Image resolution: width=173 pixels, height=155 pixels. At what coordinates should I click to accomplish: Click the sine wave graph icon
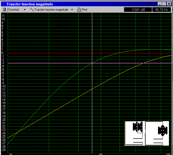pyautogui.click(x=32, y=10)
